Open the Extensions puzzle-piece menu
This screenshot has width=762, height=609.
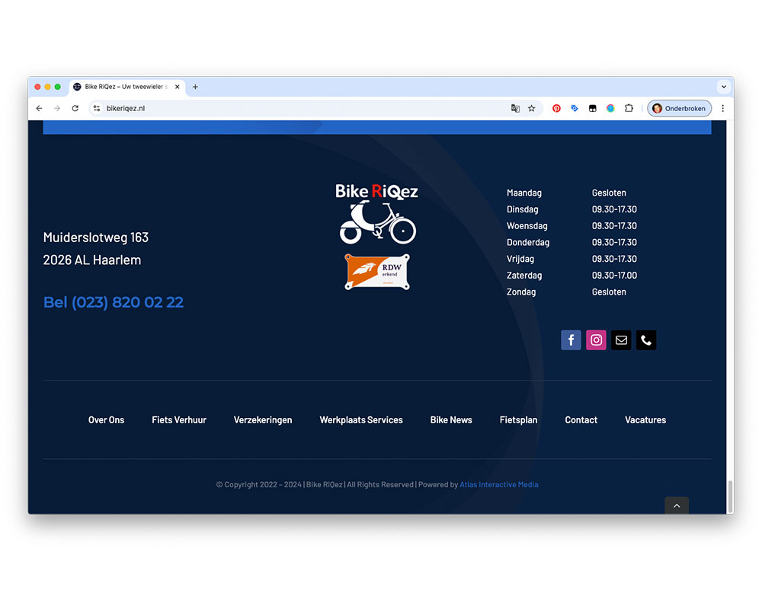629,108
